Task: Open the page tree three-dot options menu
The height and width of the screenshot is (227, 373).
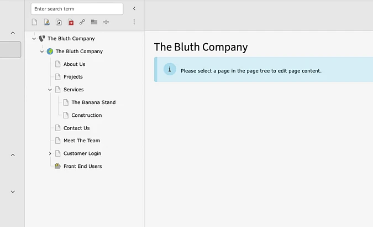Action: click(134, 22)
